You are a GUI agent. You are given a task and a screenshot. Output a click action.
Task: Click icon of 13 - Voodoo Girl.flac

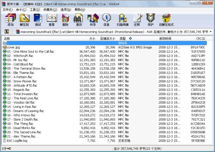point(5,102)
